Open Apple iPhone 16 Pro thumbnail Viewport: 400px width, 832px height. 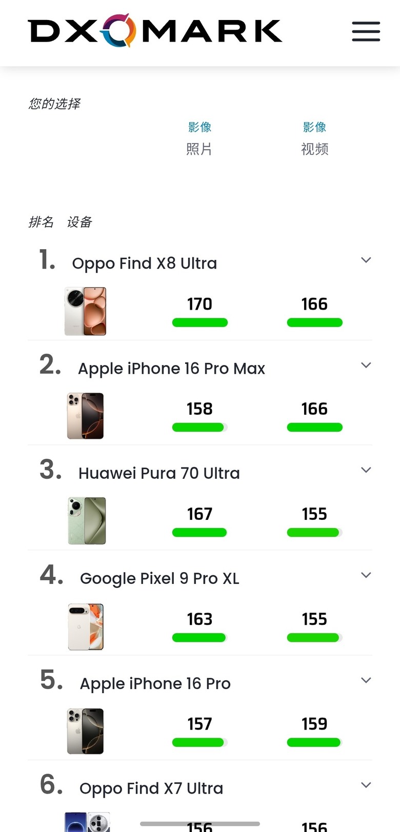(x=85, y=731)
